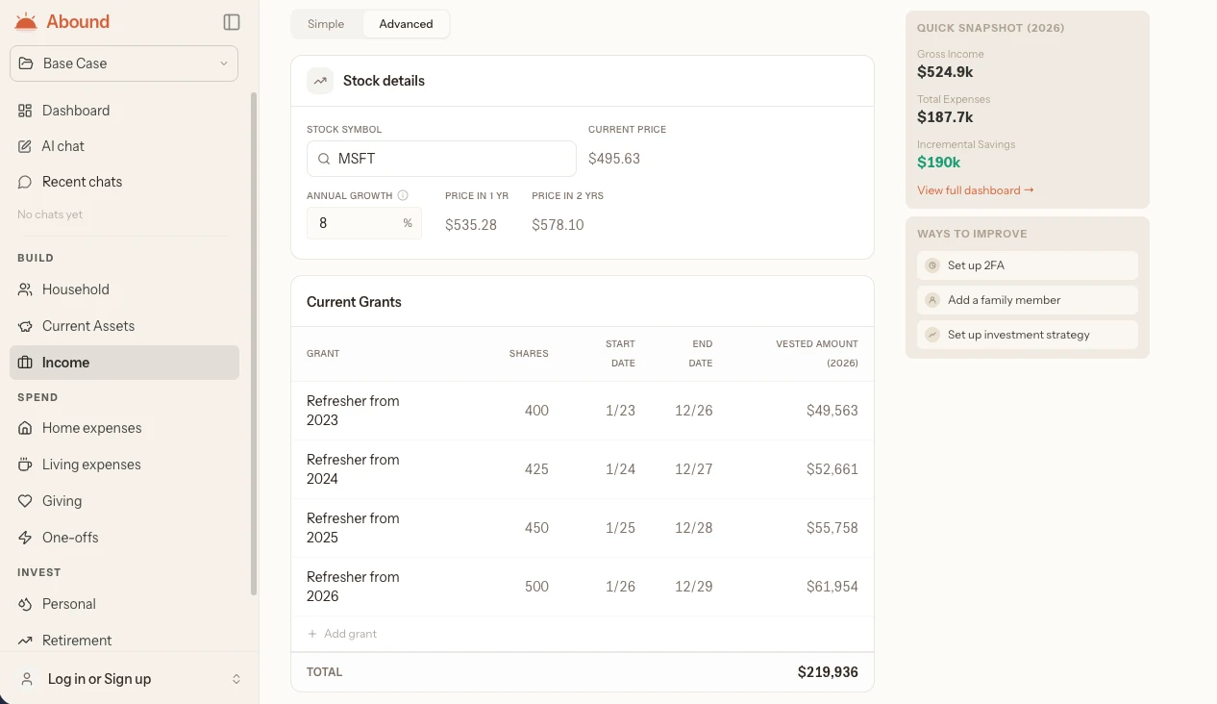Click the Giving heart icon
This screenshot has width=1217, height=704.
pos(25,501)
